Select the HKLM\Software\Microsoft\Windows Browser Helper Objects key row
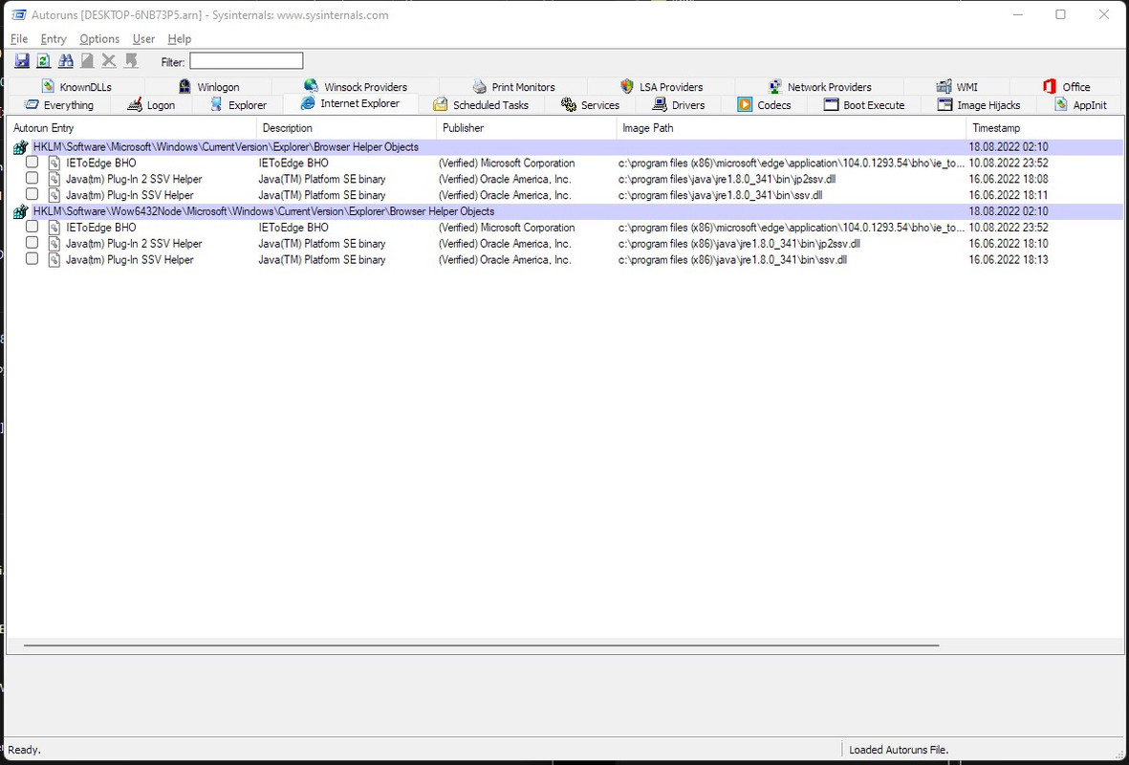 [565, 147]
